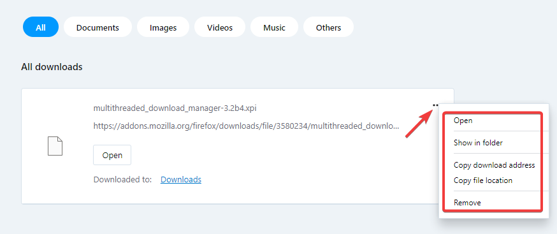Click file name multithreaded_download_manager-3.2b4.xpi
The height and width of the screenshot is (234, 557).
coord(175,108)
